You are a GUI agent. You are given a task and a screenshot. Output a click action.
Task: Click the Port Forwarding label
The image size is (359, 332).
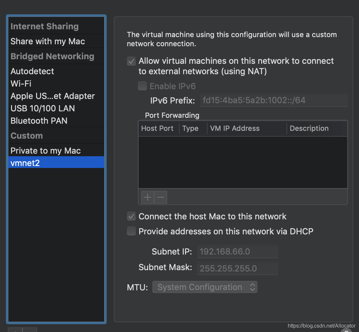[x=172, y=115]
